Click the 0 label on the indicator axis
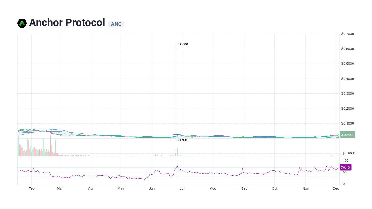Image resolution: width=372 pixels, height=209 pixels. coord(344,183)
